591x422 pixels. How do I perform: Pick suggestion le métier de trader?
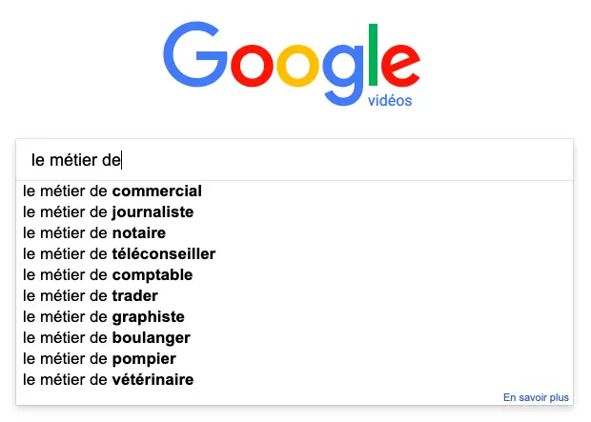click(x=295, y=295)
